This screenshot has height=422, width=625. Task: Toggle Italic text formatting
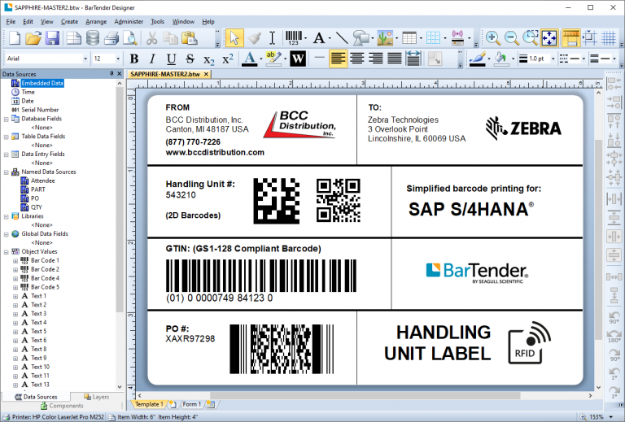[152, 59]
